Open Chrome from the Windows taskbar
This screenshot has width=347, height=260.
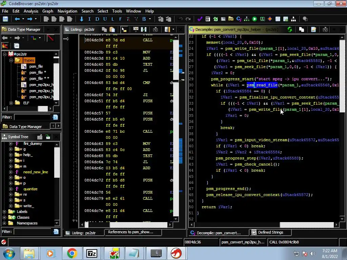72,253
